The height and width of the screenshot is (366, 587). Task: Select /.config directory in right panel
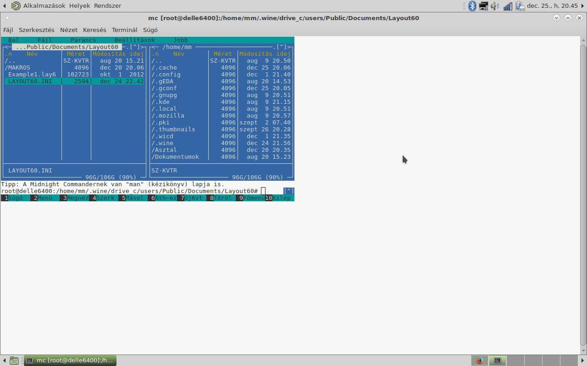tap(221, 74)
